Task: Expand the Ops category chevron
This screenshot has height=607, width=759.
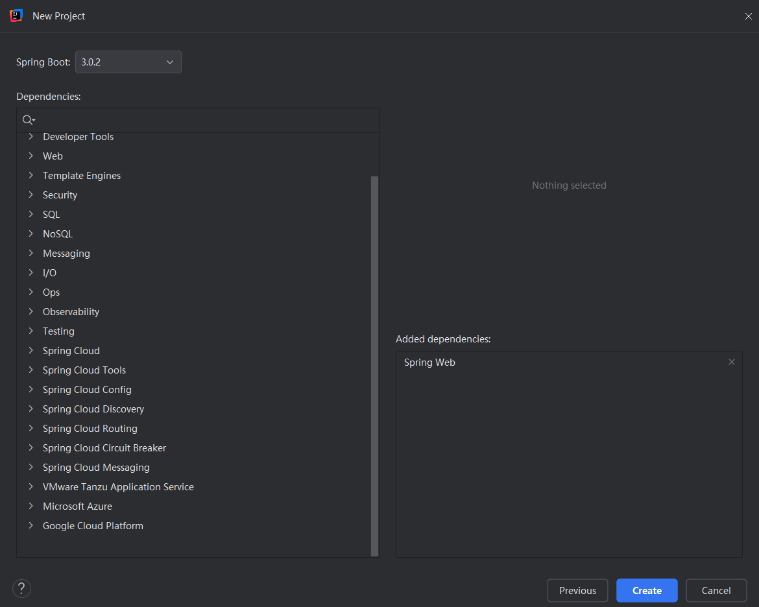Action: coord(31,292)
